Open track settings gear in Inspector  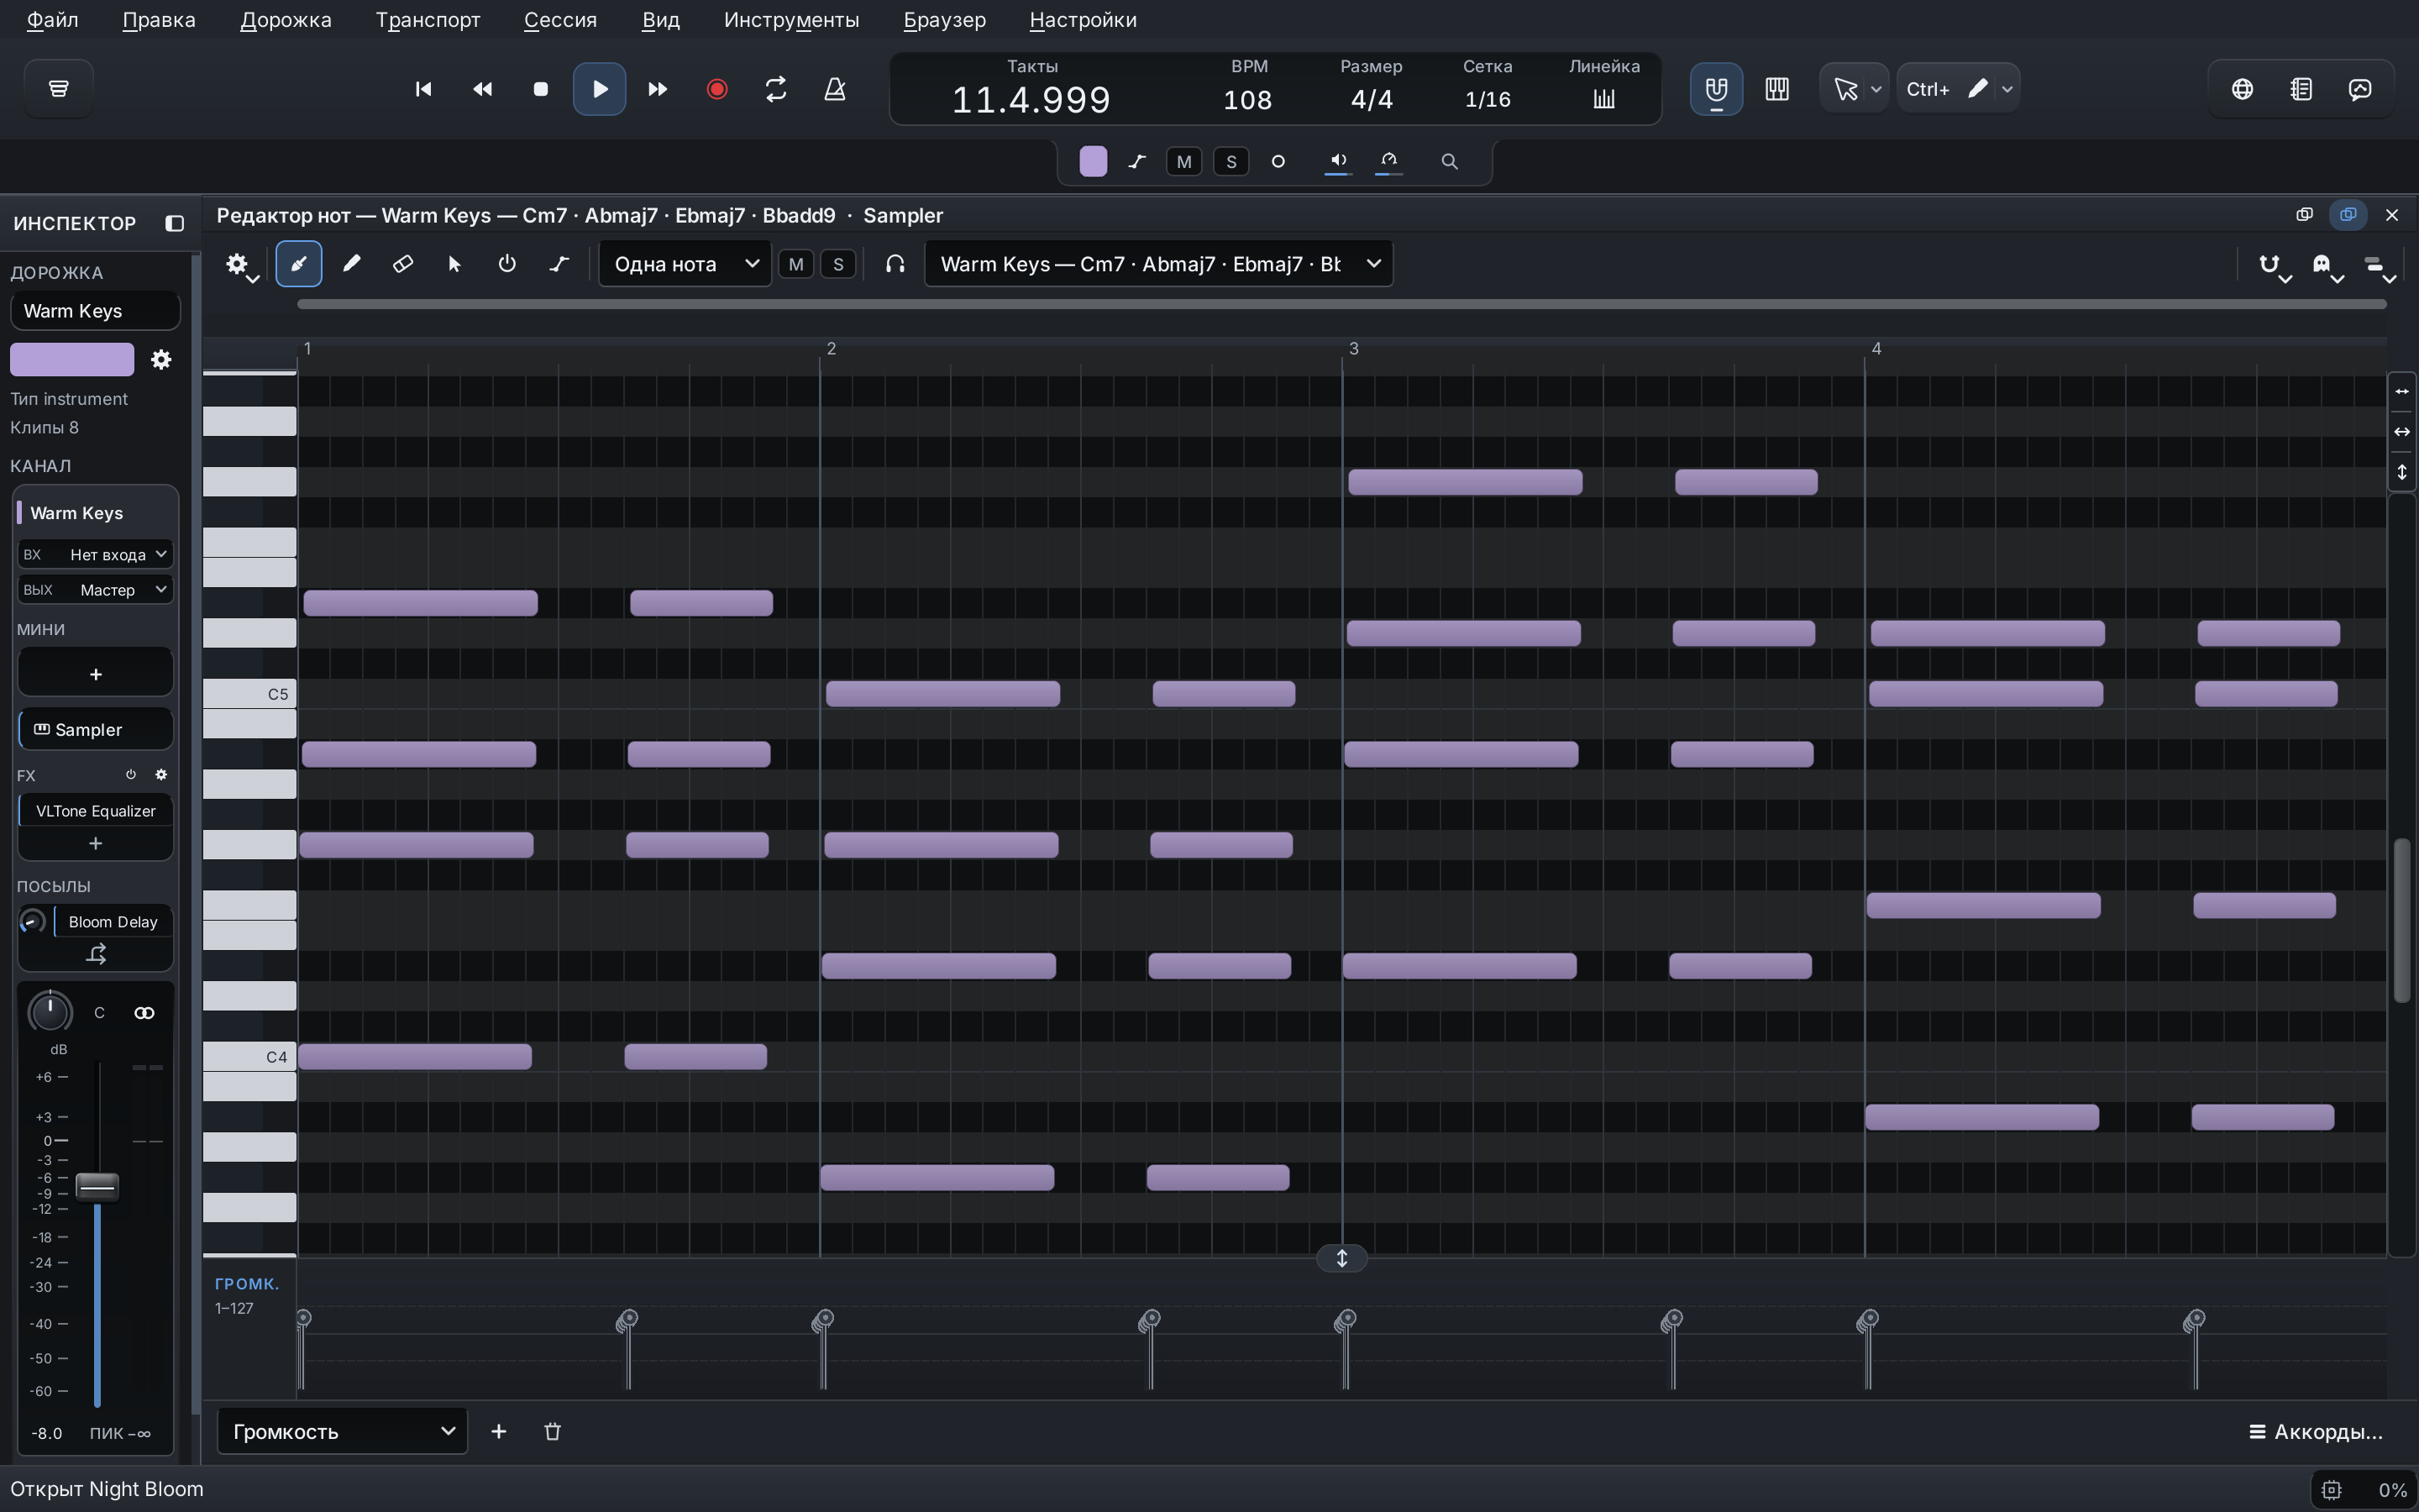tap(161, 359)
